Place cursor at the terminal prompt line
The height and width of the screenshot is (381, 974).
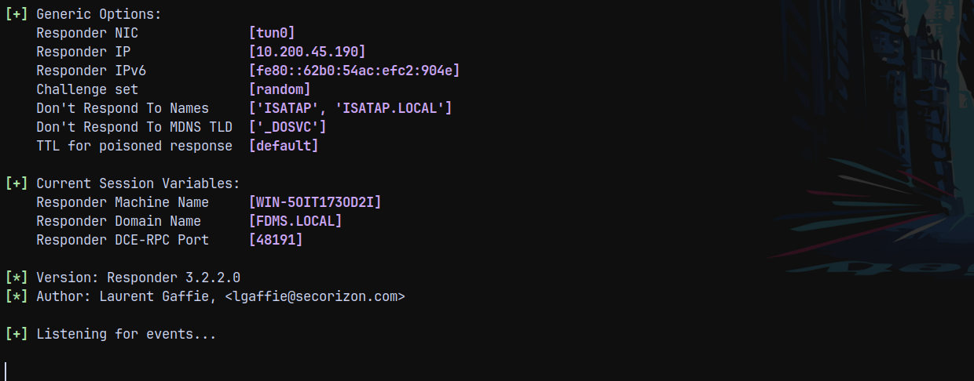point(6,370)
